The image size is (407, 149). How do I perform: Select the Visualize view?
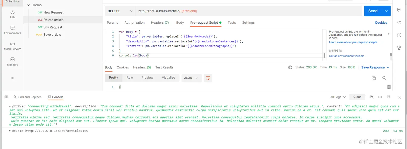click(x=169, y=78)
